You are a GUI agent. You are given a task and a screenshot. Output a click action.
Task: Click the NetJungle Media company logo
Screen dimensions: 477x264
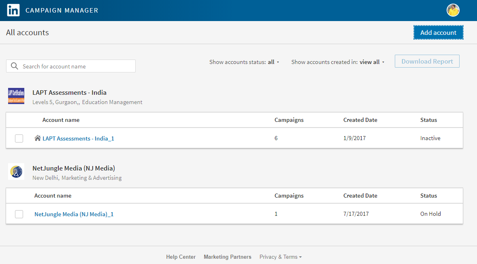pyautogui.click(x=16, y=172)
